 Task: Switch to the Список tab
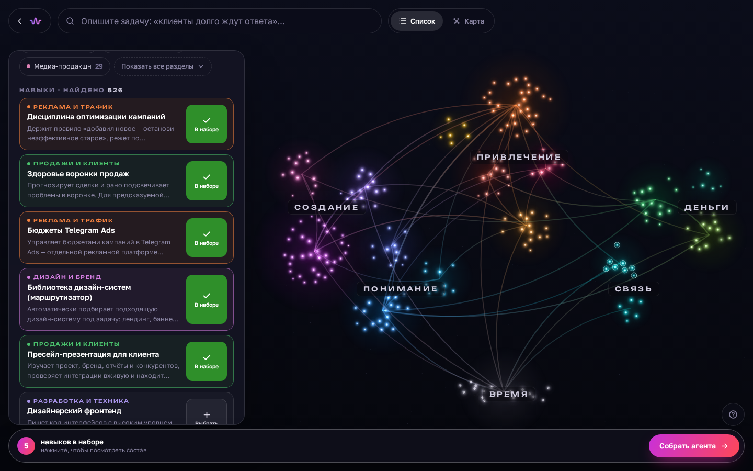coord(417,21)
